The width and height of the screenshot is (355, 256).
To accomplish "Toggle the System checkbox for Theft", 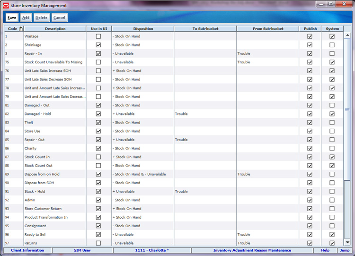I will coord(332,123).
